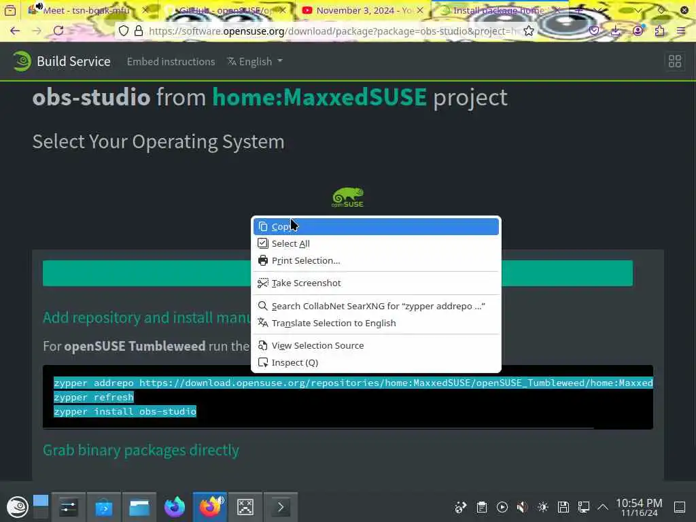Click the zypper refresh command line
Screen dimensions: 696x522
pos(94,397)
